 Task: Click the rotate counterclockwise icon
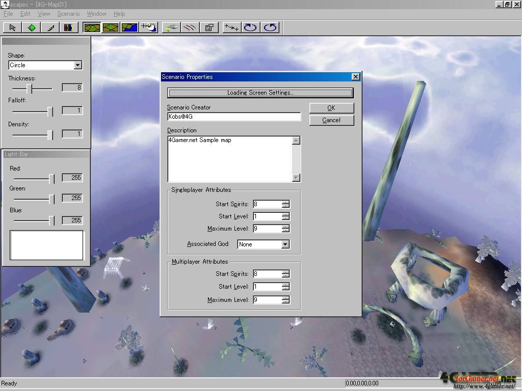[x=270, y=27]
